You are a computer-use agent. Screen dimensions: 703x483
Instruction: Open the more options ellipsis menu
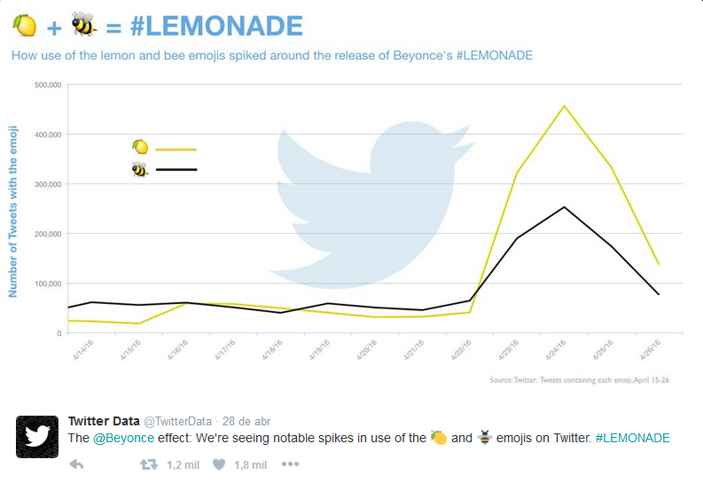(x=291, y=464)
